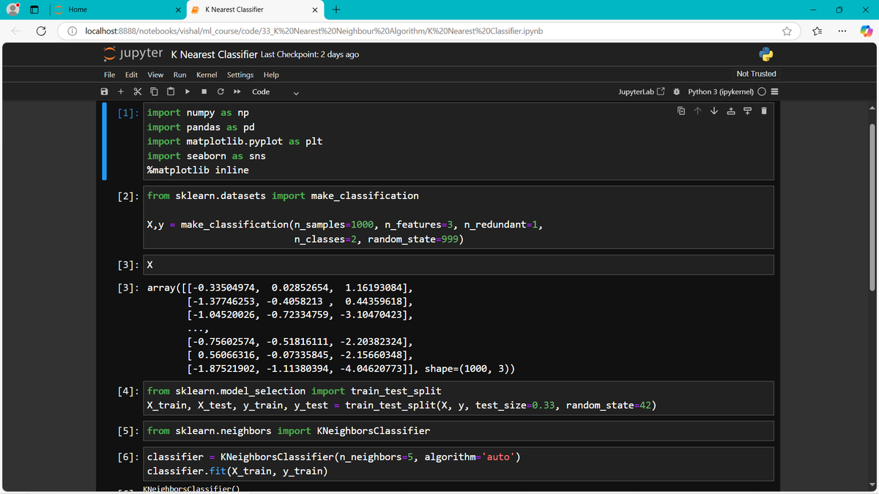Click the kernel status circle indicator
Image resolution: width=879 pixels, height=494 pixels.
pyautogui.click(x=762, y=92)
